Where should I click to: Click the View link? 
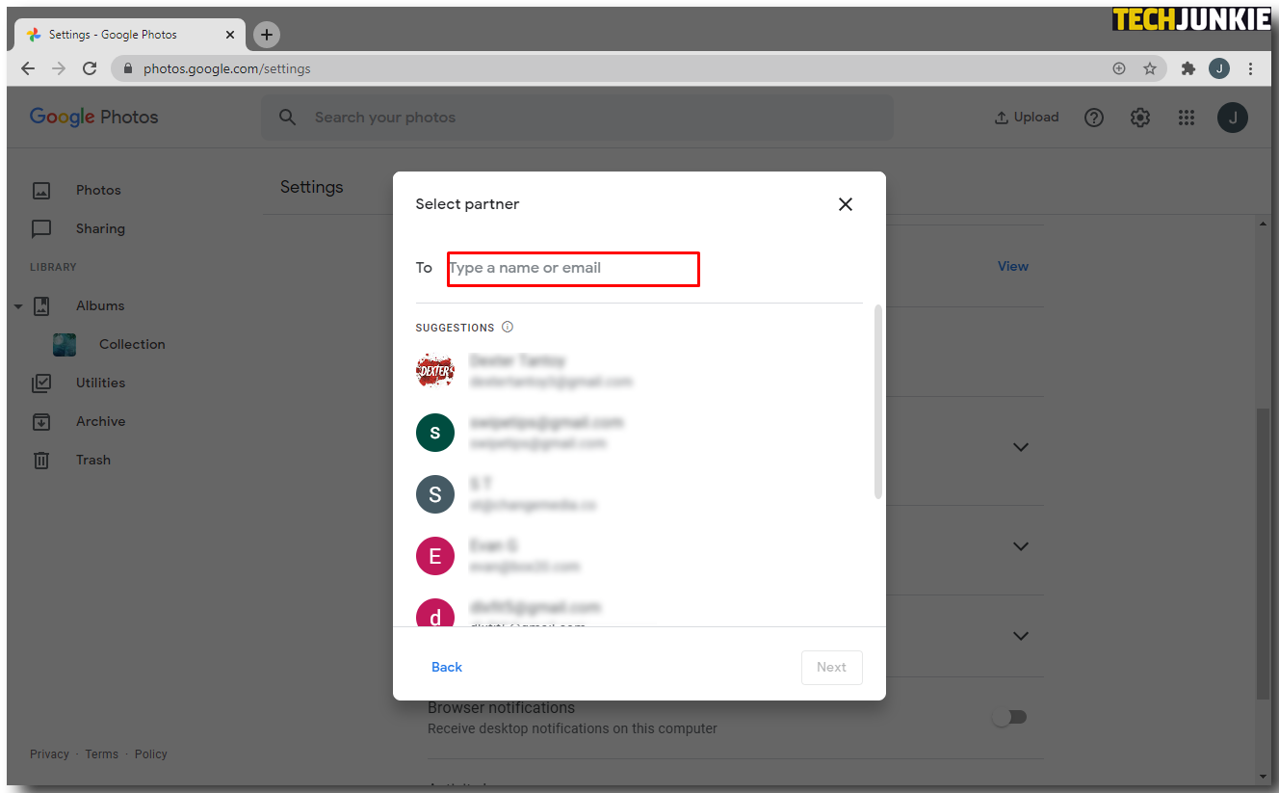1012,266
